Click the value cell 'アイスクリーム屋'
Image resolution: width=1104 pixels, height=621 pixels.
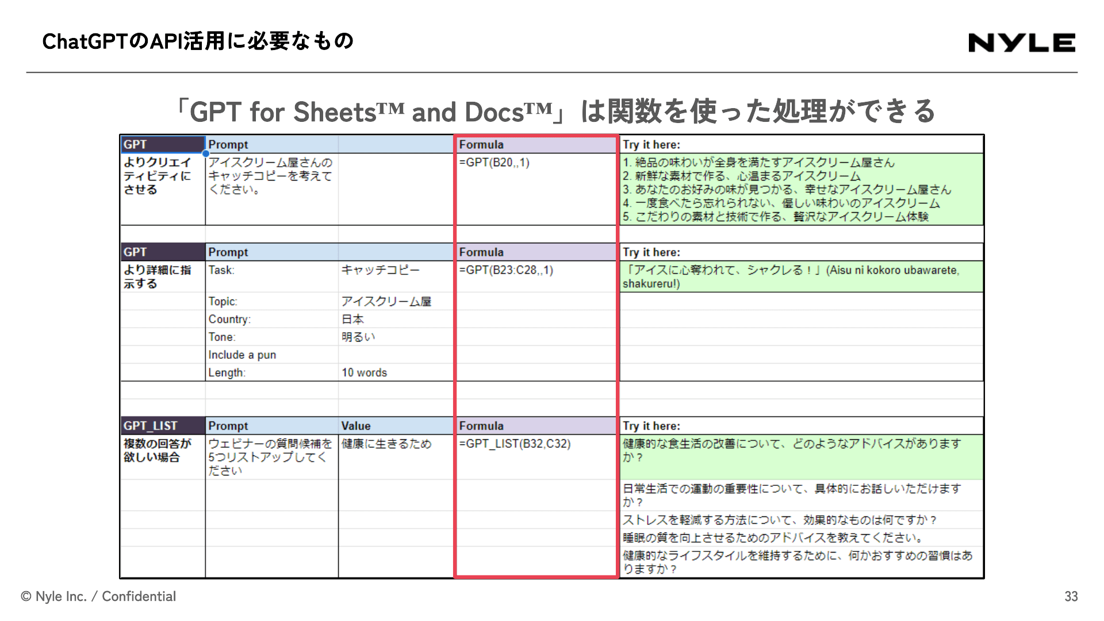(396, 301)
